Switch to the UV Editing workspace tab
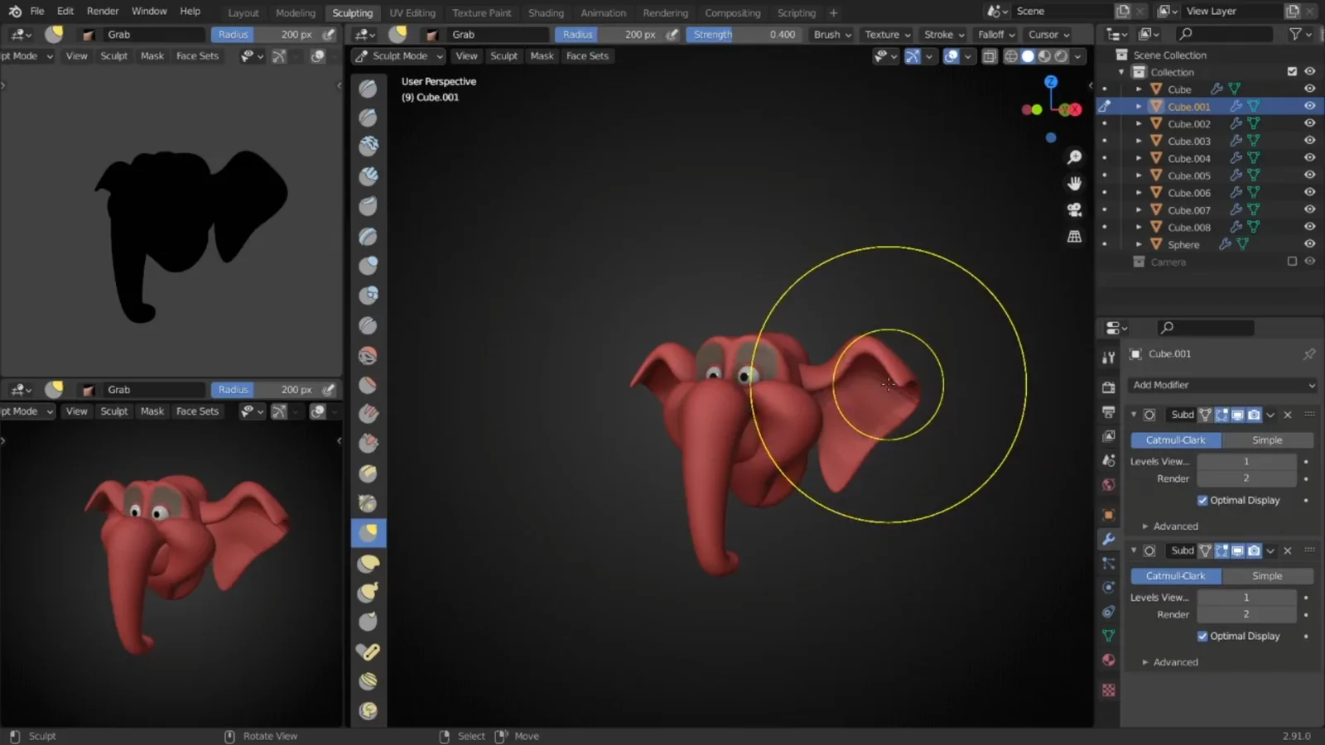Screen dimensions: 1325x745 (412, 12)
